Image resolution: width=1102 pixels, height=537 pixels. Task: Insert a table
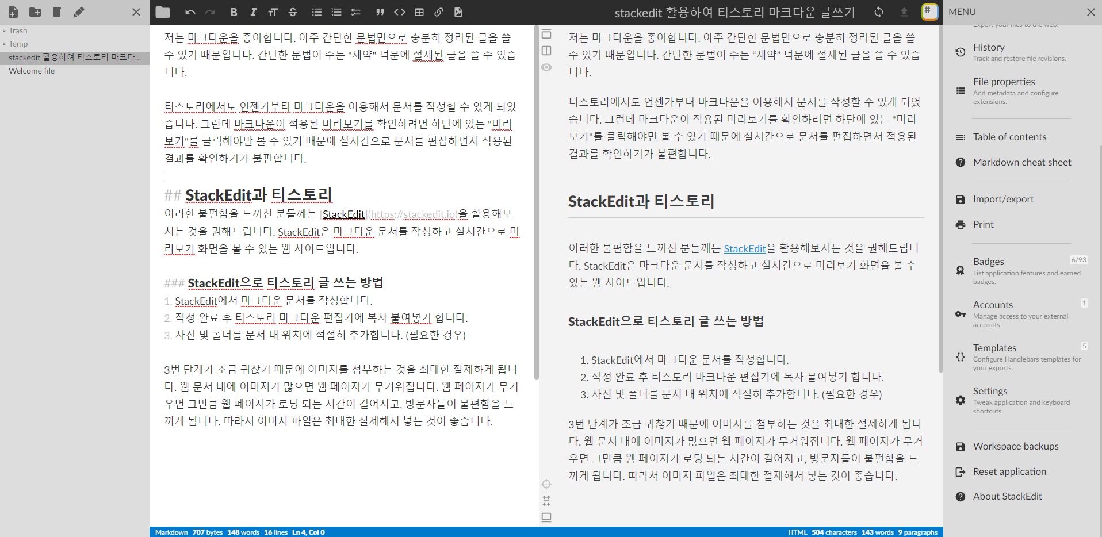419,12
